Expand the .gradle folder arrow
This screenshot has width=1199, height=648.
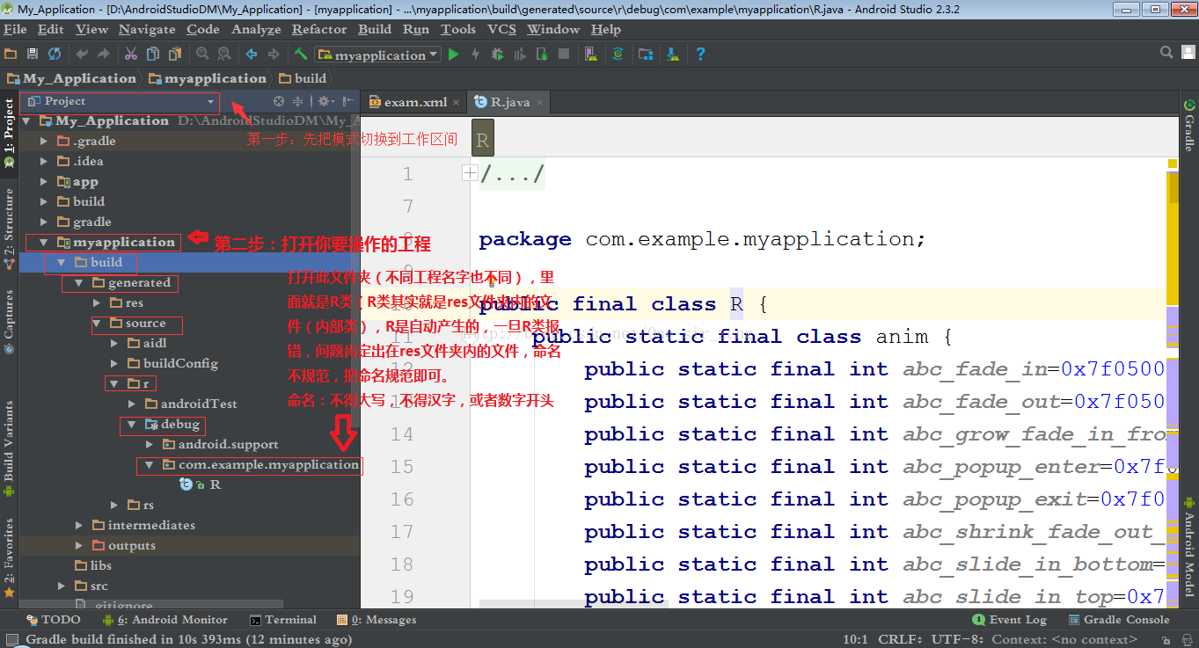[x=45, y=141]
